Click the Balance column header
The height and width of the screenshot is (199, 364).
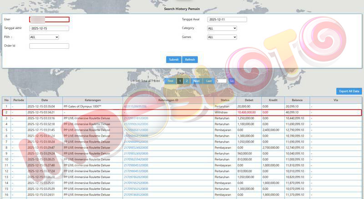point(297,100)
